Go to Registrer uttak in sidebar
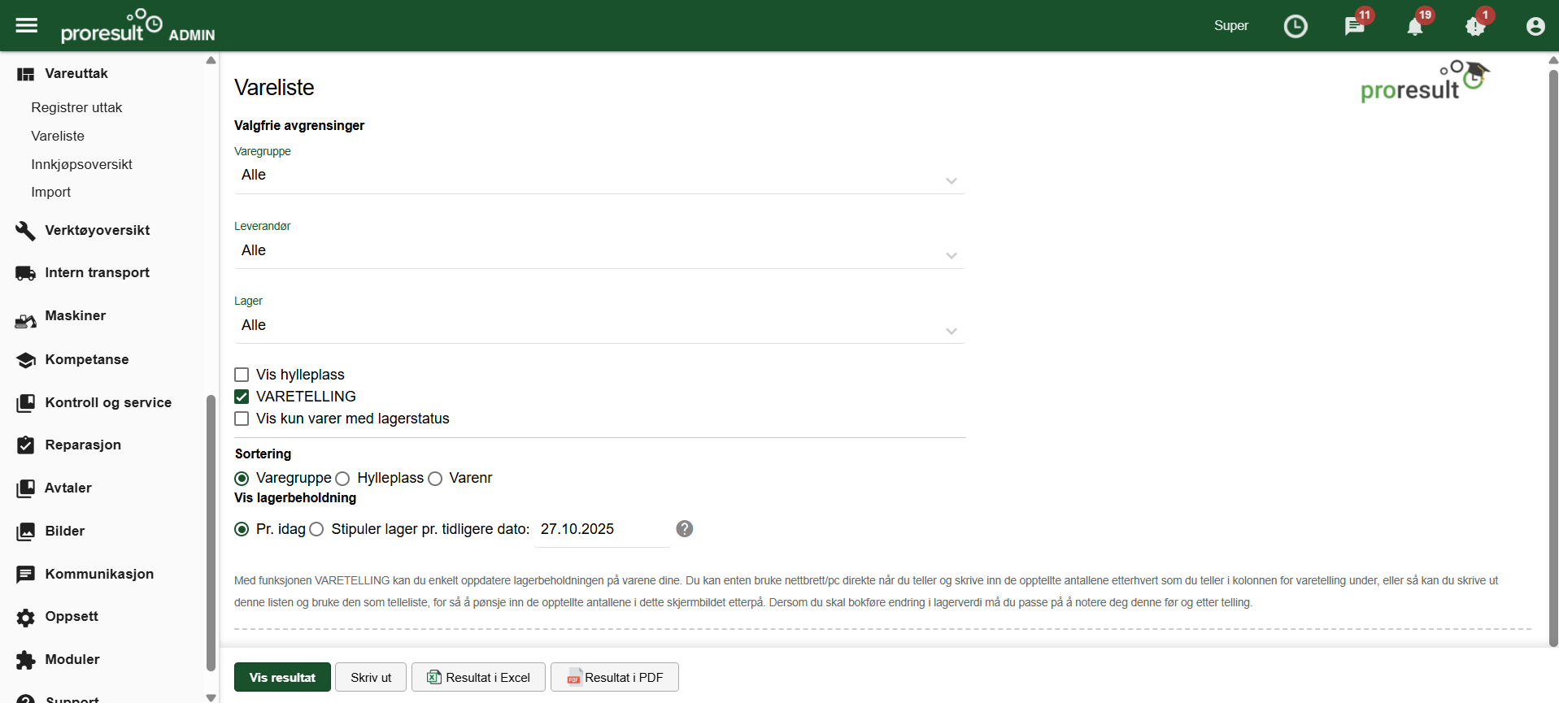Screen dimensions: 1559x703 coord(76,107)
